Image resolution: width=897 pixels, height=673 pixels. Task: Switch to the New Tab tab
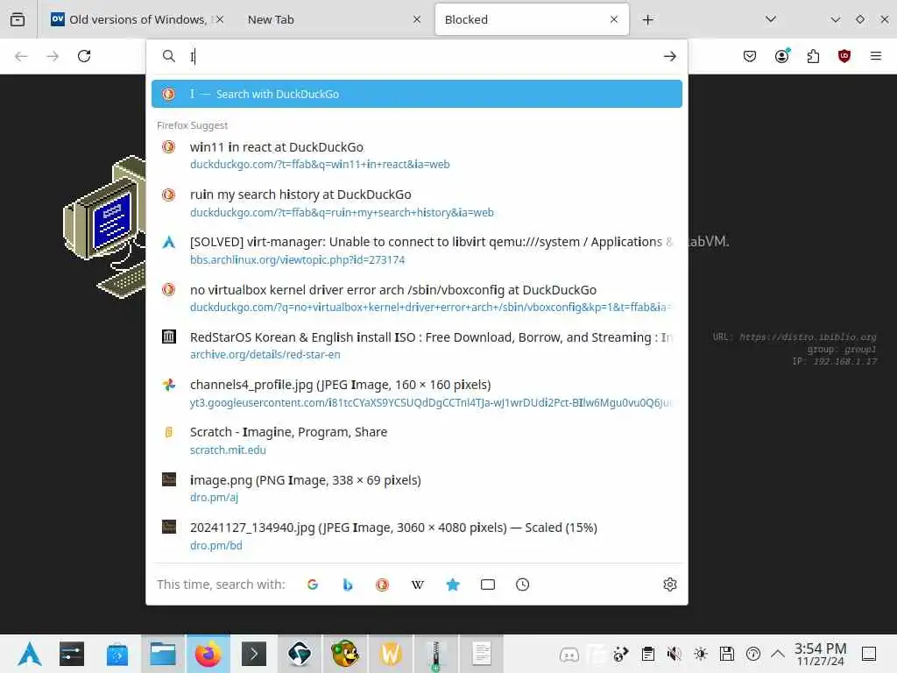tap(330, 19)
